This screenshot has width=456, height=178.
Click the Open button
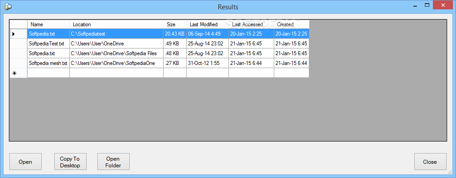coord(25,162)
